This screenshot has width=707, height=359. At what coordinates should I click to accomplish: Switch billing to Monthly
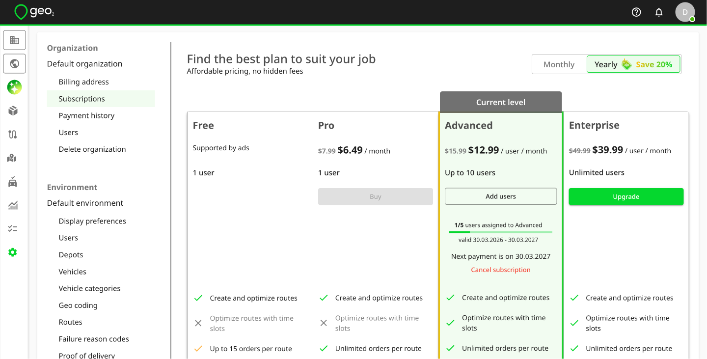pyautogui.click(x=559, y=64)
